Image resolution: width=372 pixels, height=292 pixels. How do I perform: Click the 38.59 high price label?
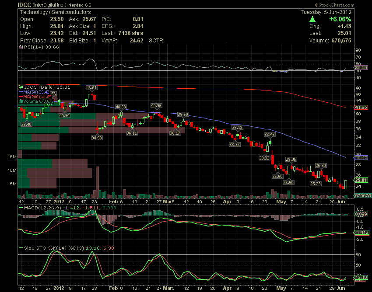coord(183,114)
